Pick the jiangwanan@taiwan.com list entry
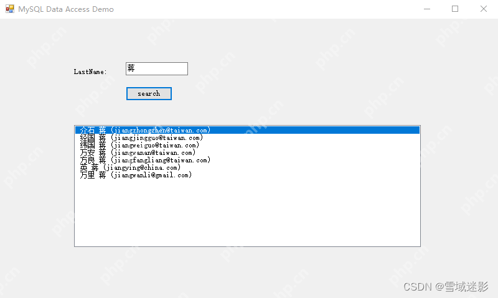 247,152
